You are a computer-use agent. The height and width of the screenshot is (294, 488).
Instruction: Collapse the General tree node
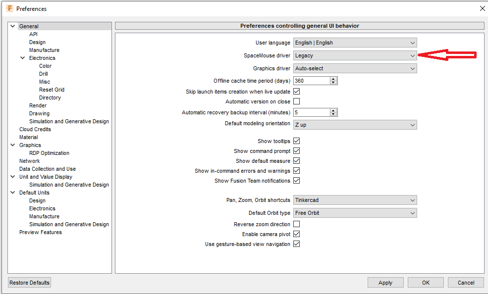point(13,26)
